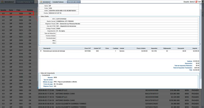
Task: Close the front window's Consulta Facturas tab
Action: (65, 2)
